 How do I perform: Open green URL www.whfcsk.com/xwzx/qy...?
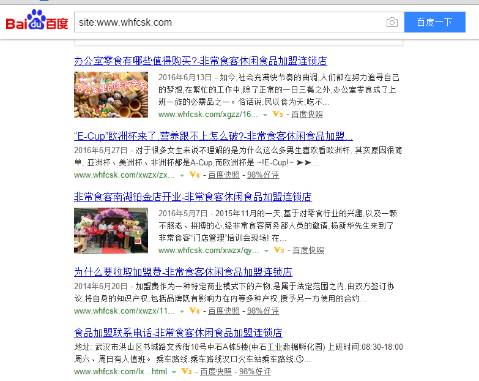click(x=209, y=251)
